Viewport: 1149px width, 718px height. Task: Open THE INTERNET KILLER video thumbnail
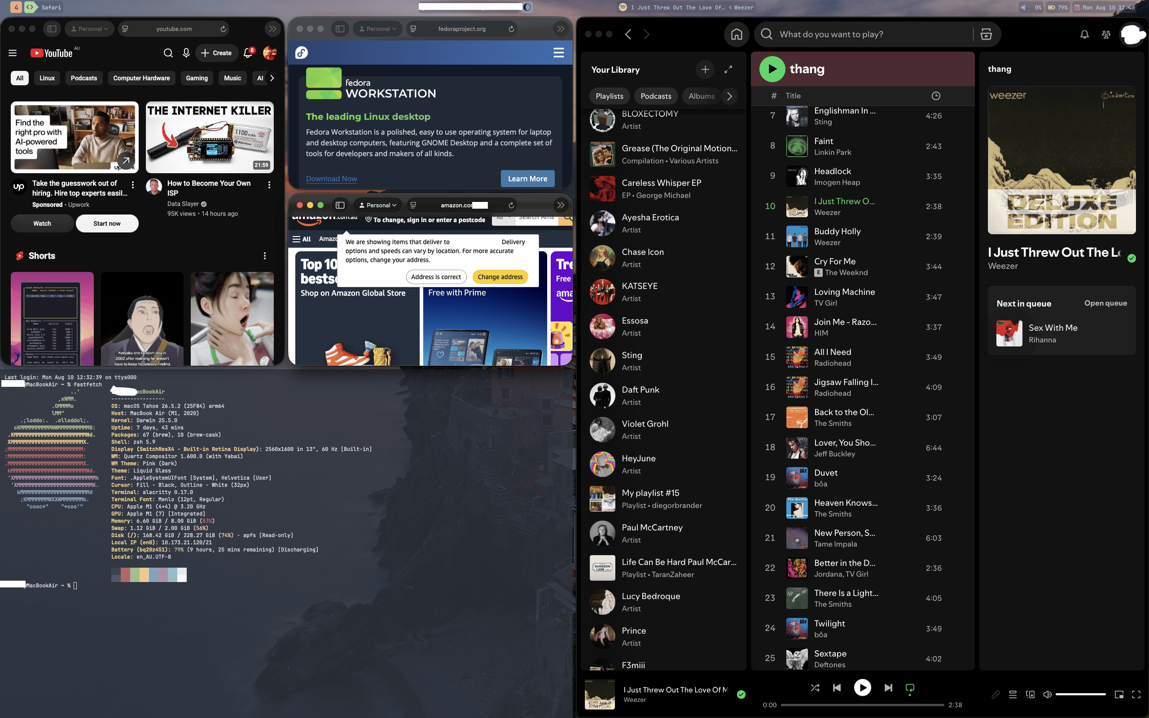[x=210, y=137]
